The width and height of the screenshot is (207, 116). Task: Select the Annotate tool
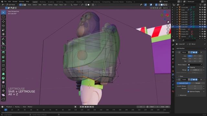click(4, 39)
